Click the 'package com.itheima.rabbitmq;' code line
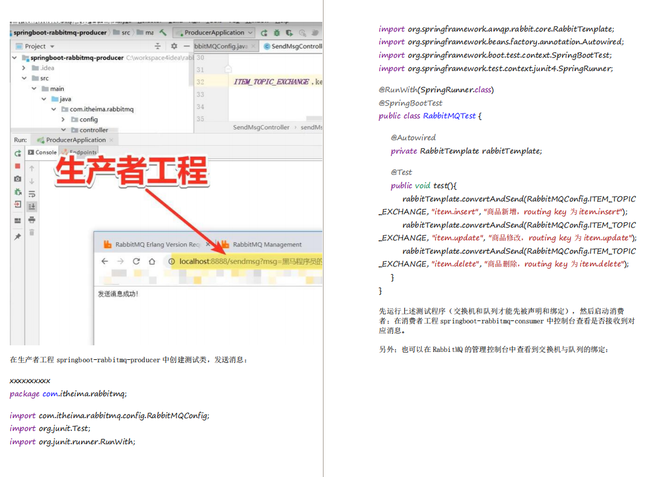The image size is (658, 477). 68,393
